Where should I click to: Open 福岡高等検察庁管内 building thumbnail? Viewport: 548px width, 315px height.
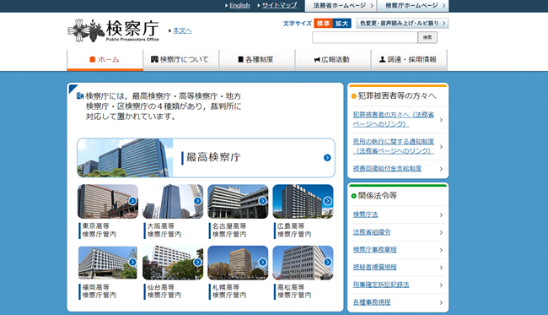(x=108, y=263)
